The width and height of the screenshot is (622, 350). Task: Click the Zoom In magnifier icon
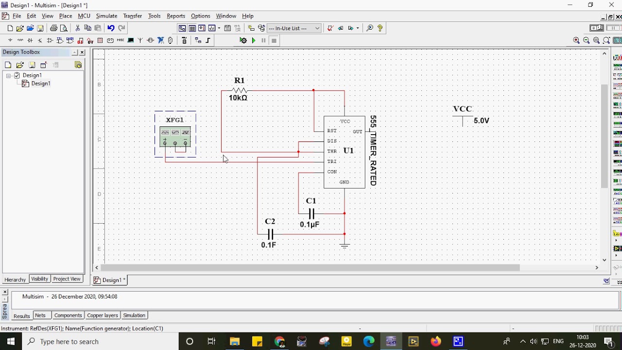(576, 41)
